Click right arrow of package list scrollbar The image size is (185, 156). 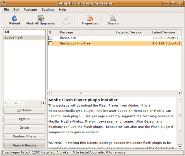[180, 93]
